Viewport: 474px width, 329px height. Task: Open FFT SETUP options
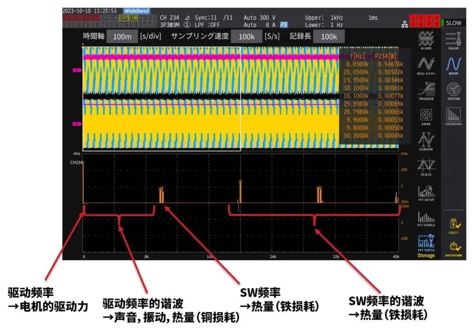point(426,192)
